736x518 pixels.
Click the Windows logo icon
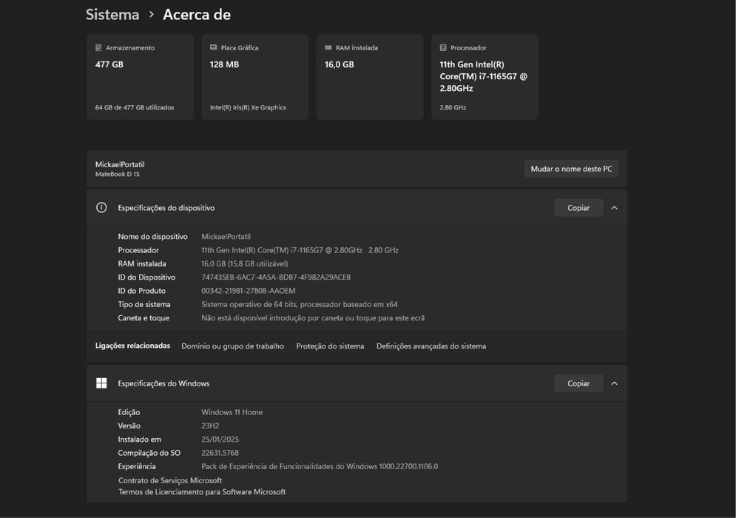101,383
